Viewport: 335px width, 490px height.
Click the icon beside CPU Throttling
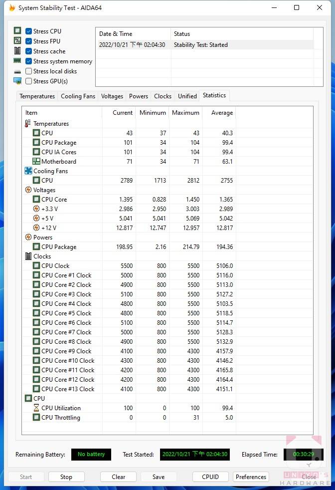(x=36, y=417)
